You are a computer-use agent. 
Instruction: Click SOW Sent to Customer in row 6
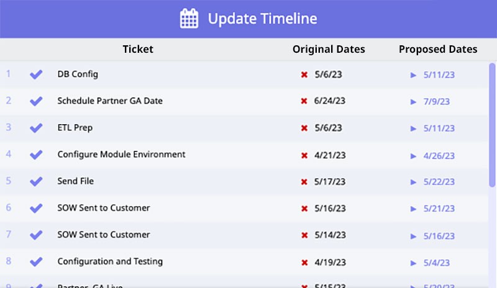pos(104,208)
